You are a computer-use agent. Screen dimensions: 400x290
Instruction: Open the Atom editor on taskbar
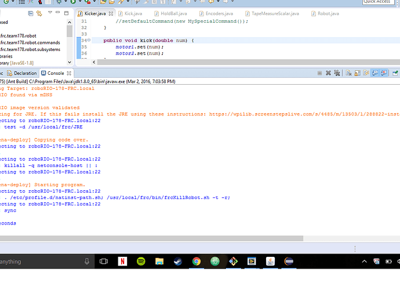[x=215, y=262]
